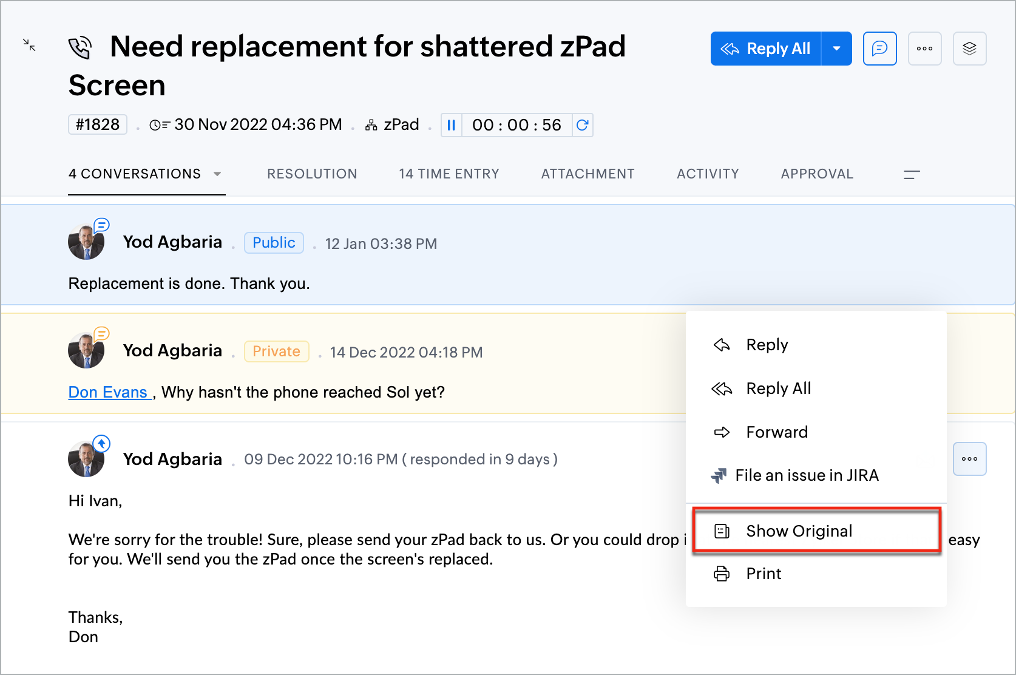Open the phone channel icon beside the title

tap(80, 47)
